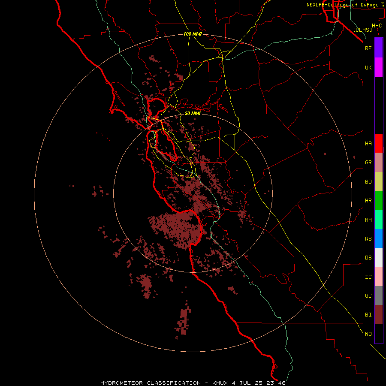386x386 pixels.
Task: Click the KMUX station identifier
Action: (220, 383)
